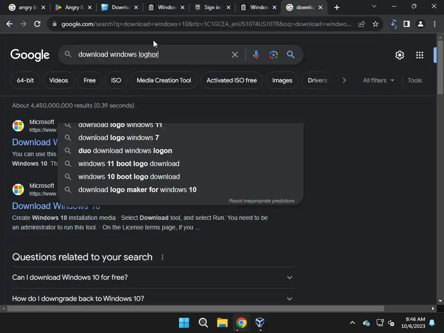
Task: Choose 'download logo maker for windows 10'
Action: click(x=180, y=190)
